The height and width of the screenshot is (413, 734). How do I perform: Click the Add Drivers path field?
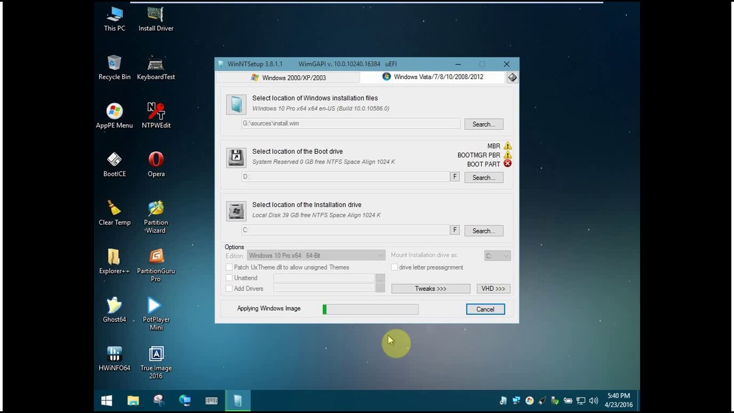324,289
